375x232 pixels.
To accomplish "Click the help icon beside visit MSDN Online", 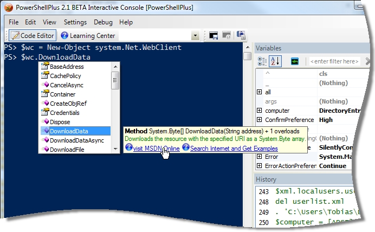I will click(129, 147).
